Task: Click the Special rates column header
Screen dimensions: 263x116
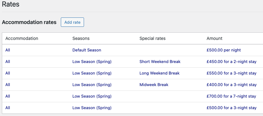Action: (x=152, y=38)
